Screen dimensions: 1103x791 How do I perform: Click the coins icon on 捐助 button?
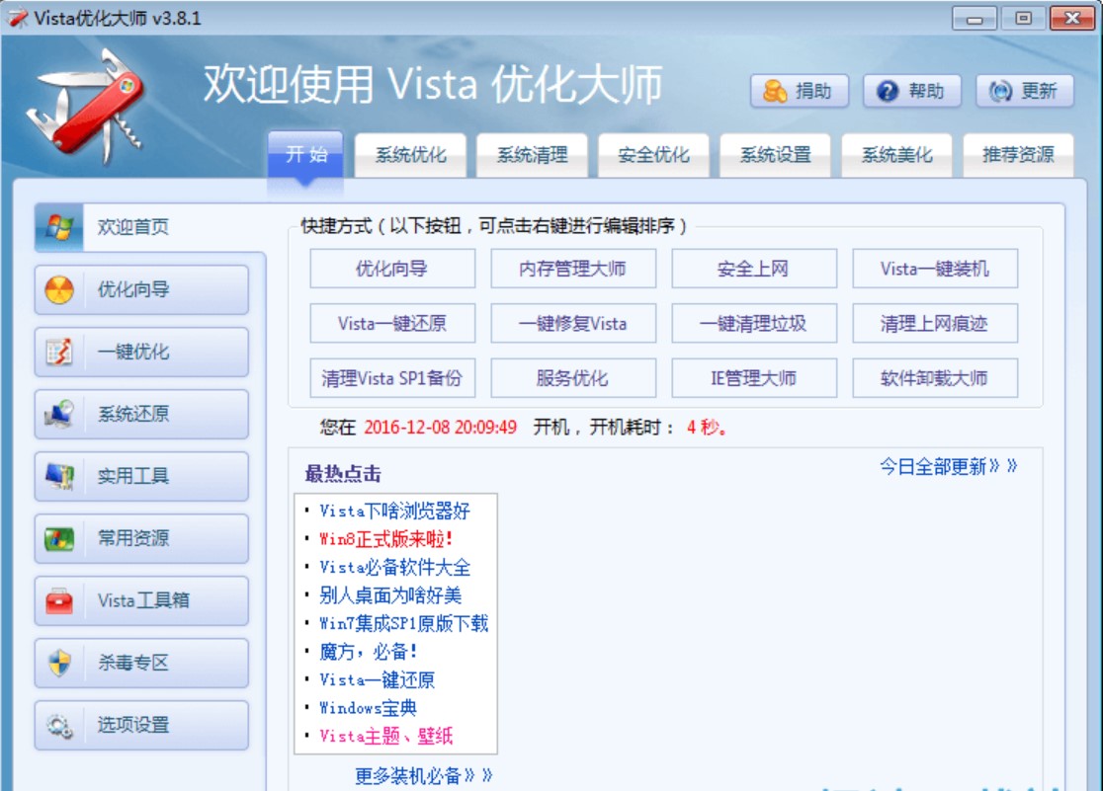pos(775,92)
